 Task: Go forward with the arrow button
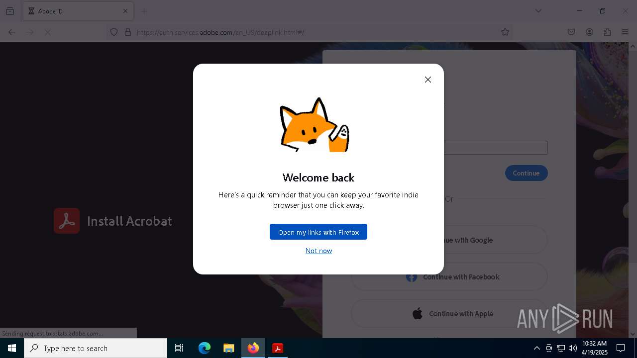[30, 32]
